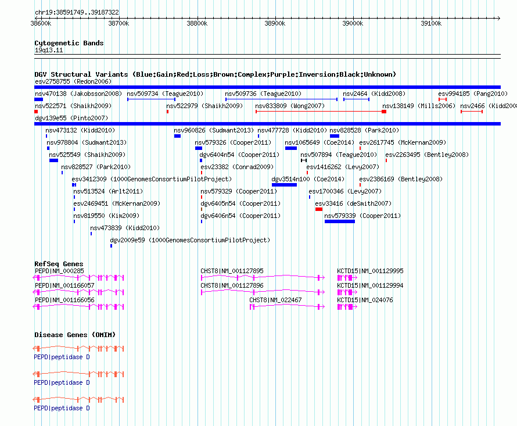Open nsv509734 (Teague2010) variant label
The height and width of the screenshot is (426, 517).
(x=165, y=94)
